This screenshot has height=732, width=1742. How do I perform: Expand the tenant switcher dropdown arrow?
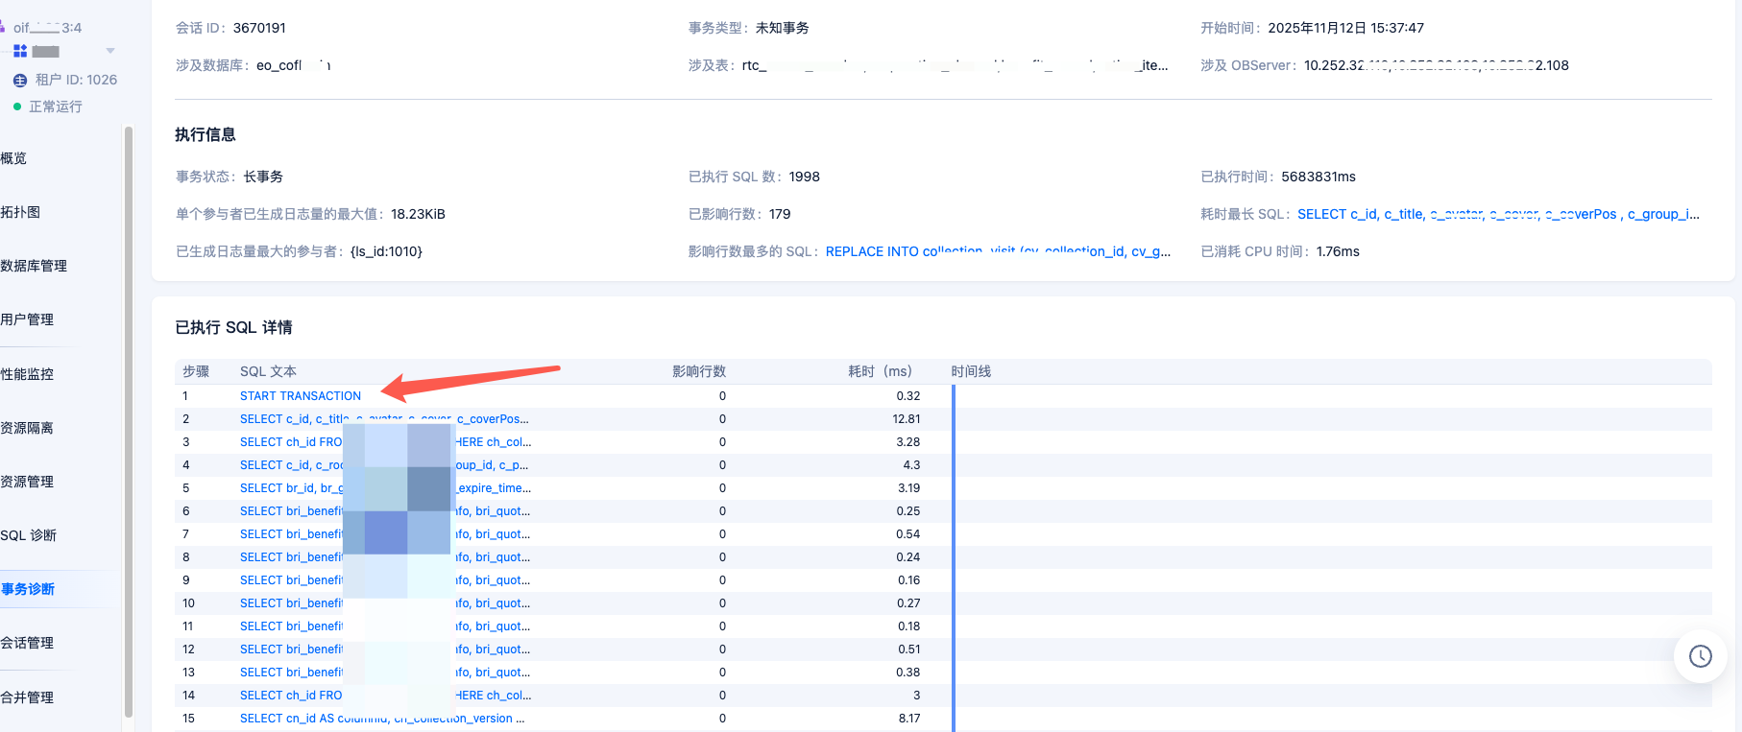pos(110,51)
